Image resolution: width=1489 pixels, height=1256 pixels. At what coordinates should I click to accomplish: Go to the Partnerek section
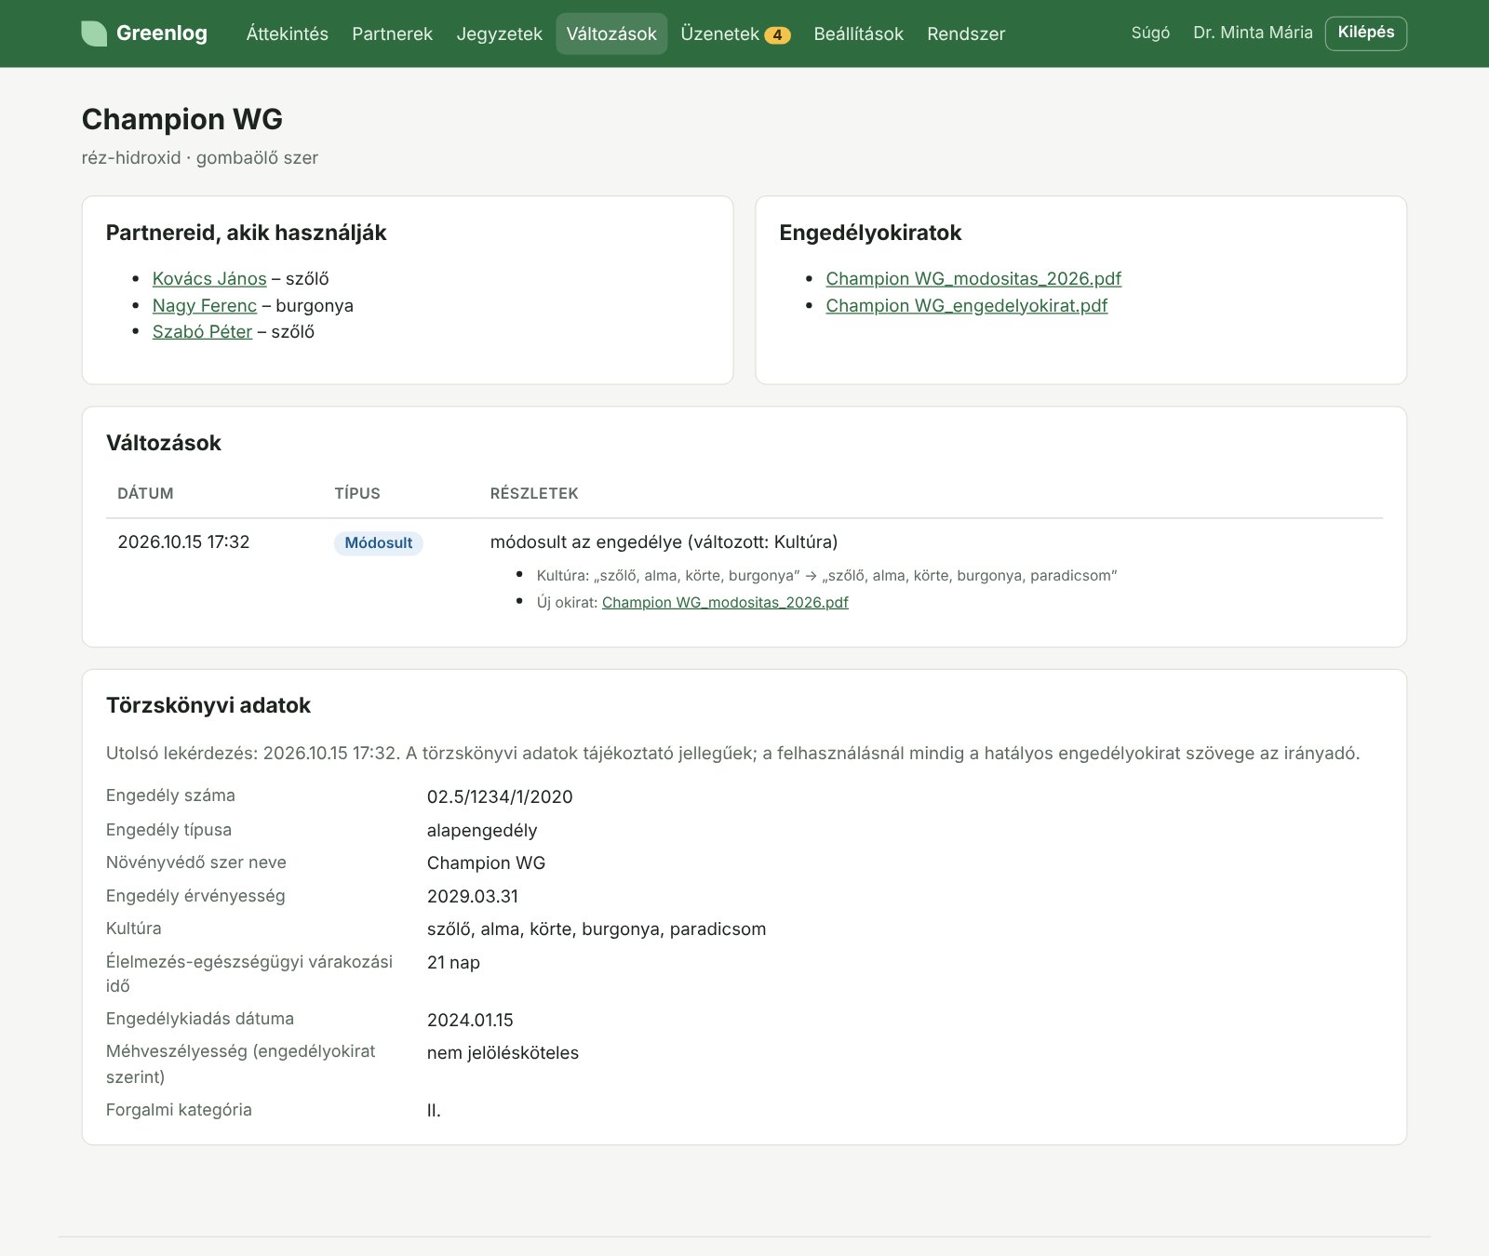[392, 33]
